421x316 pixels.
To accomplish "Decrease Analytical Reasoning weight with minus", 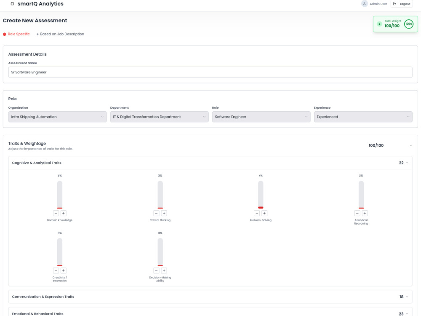I will [x=357, y=213].
